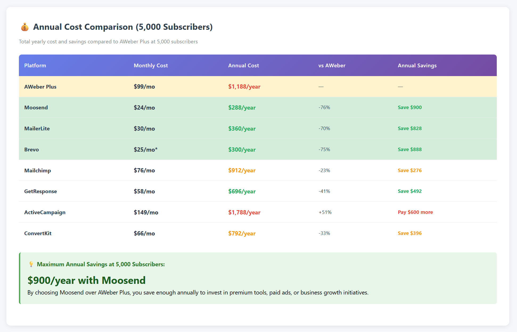Viewport: 517px width, 332px height.
Task: Click GetResponse's Save $492 text
Action: (x=409, y=191)
